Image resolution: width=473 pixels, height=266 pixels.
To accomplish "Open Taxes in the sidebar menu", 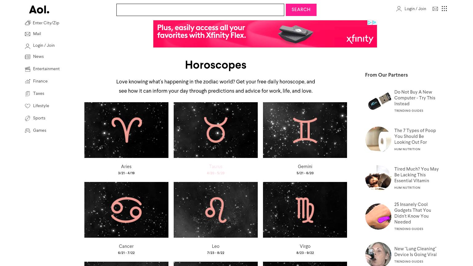I will click(38, 93).
